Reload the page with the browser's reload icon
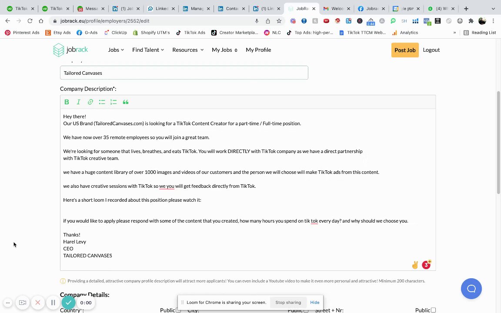 click(x=30, y=21)
